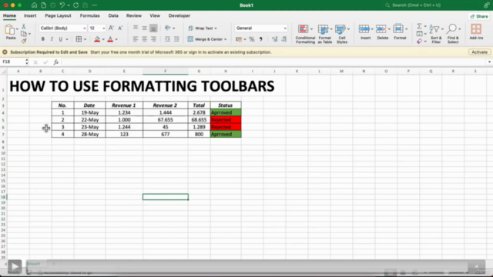Center text horizontally in cell

click(x=144, y=39)
